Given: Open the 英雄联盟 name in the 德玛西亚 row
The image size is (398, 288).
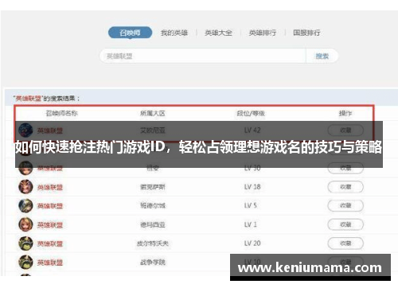Looking at the screenshot, I should point(50,225).
